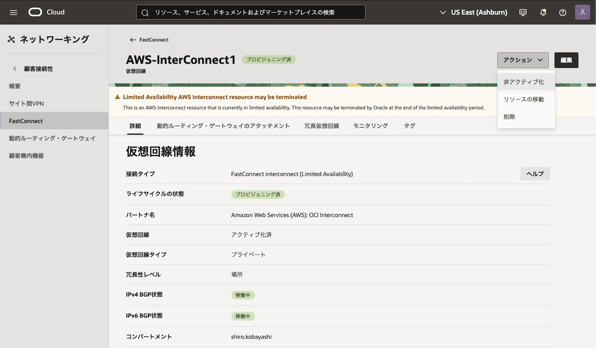Click the back arrow to FastConnect
596x348 pixels.
coord(133,40)
